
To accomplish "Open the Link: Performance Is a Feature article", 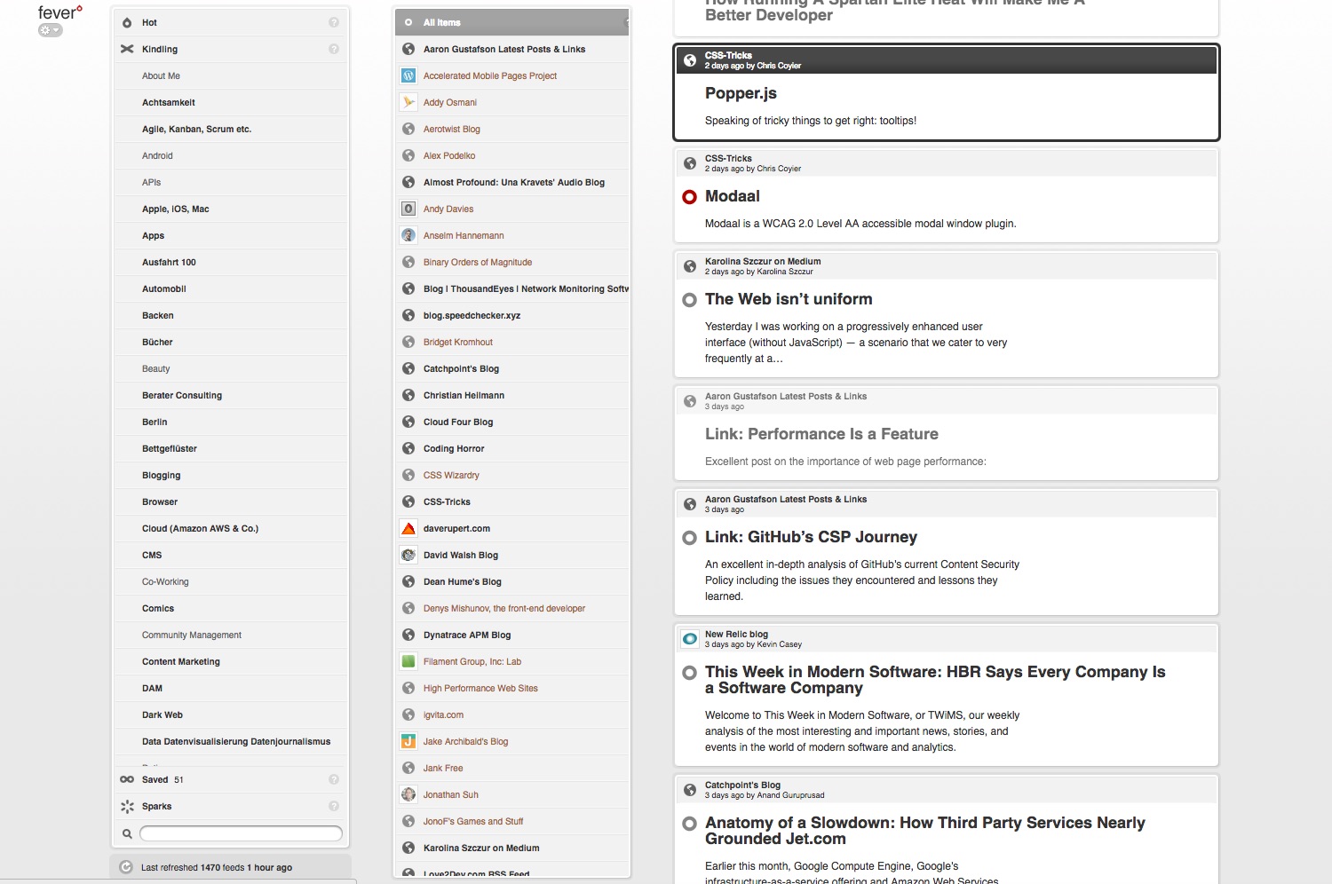I will coord(821,434).
